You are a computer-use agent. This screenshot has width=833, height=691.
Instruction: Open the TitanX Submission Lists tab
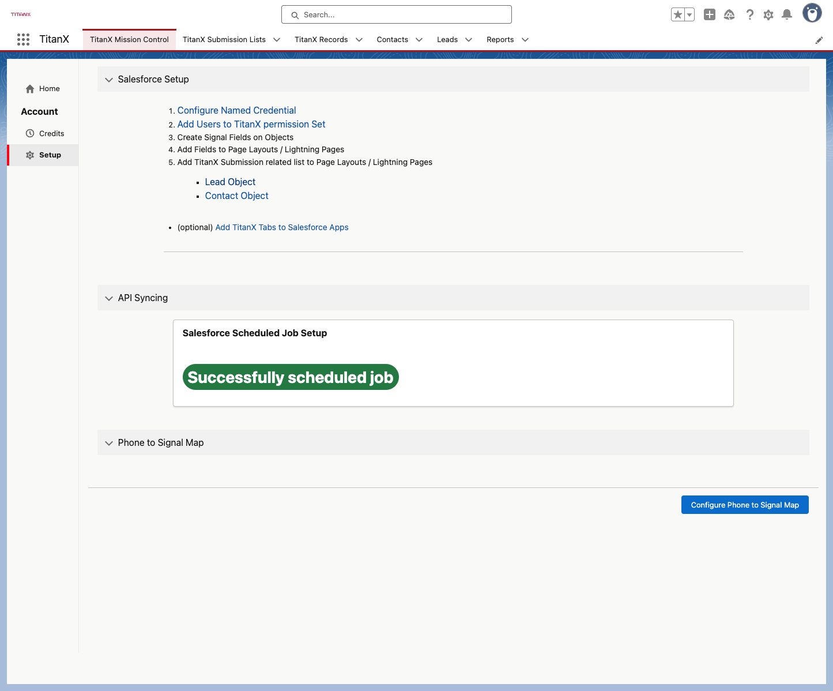(x=224, y=40)
